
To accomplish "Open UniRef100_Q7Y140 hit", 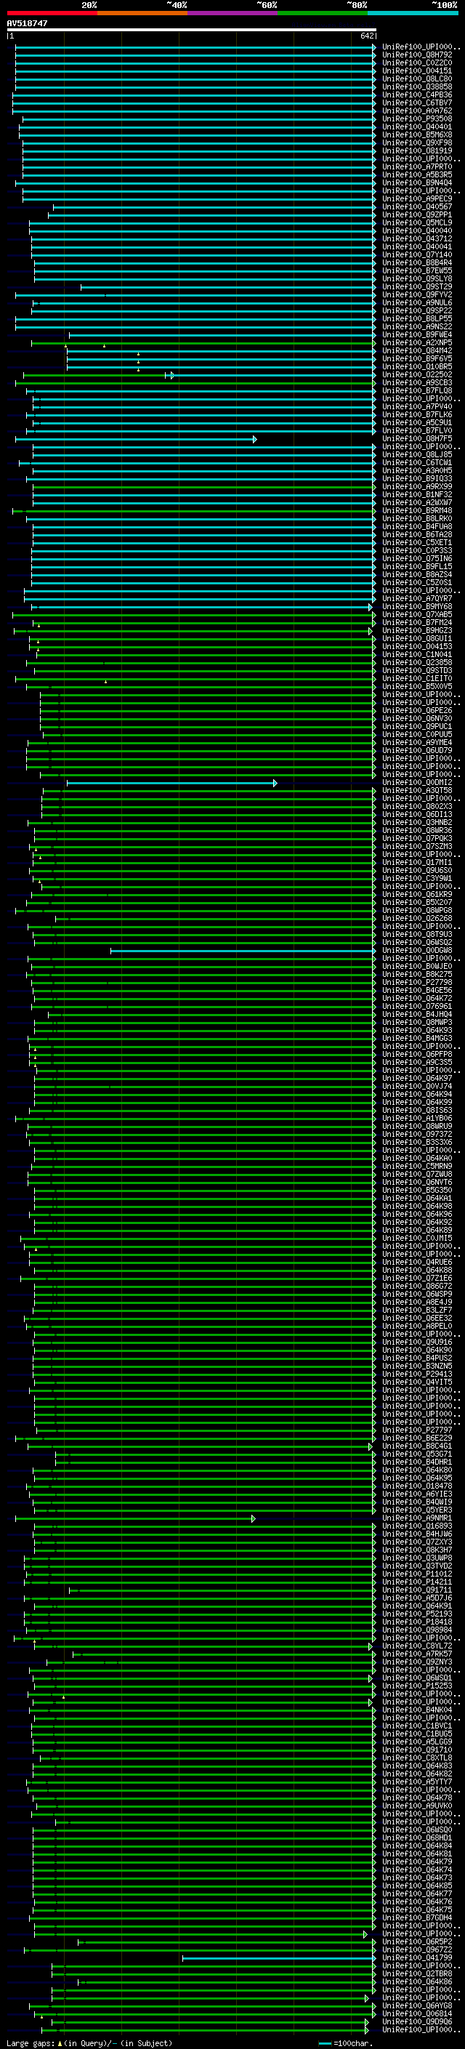I will (x=417, y=254).
